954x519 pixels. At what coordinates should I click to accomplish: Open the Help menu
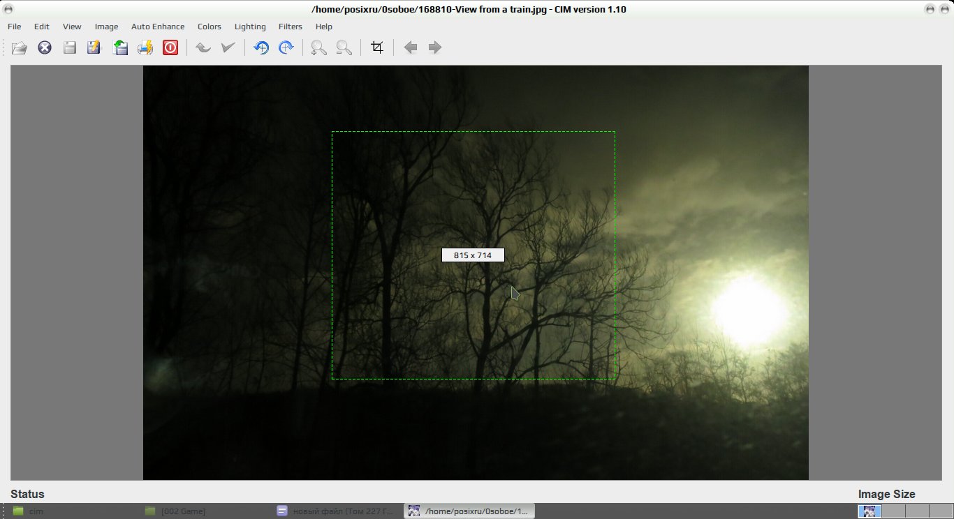324,27
